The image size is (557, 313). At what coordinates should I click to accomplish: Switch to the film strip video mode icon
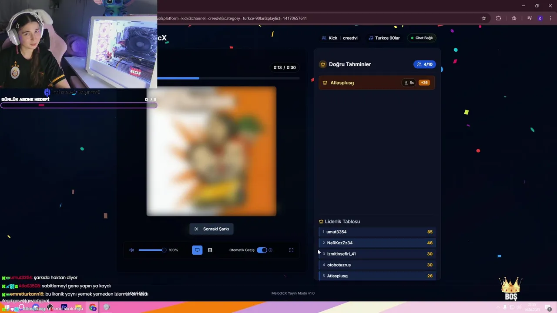click(x=210, y=250)
